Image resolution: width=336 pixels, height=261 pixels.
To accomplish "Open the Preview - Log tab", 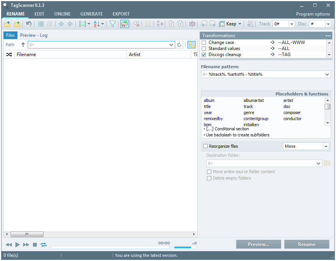I will pos(34,35).
